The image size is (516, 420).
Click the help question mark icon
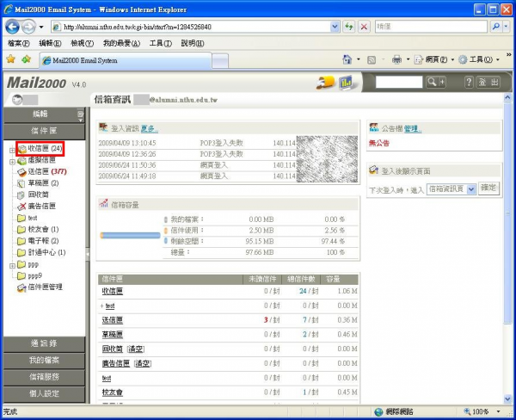[x=469, y=83]
